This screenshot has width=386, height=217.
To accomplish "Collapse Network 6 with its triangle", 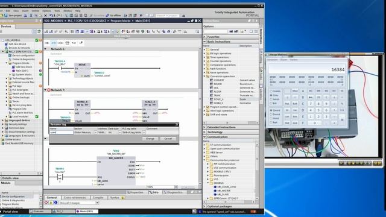I will point(46,49).
